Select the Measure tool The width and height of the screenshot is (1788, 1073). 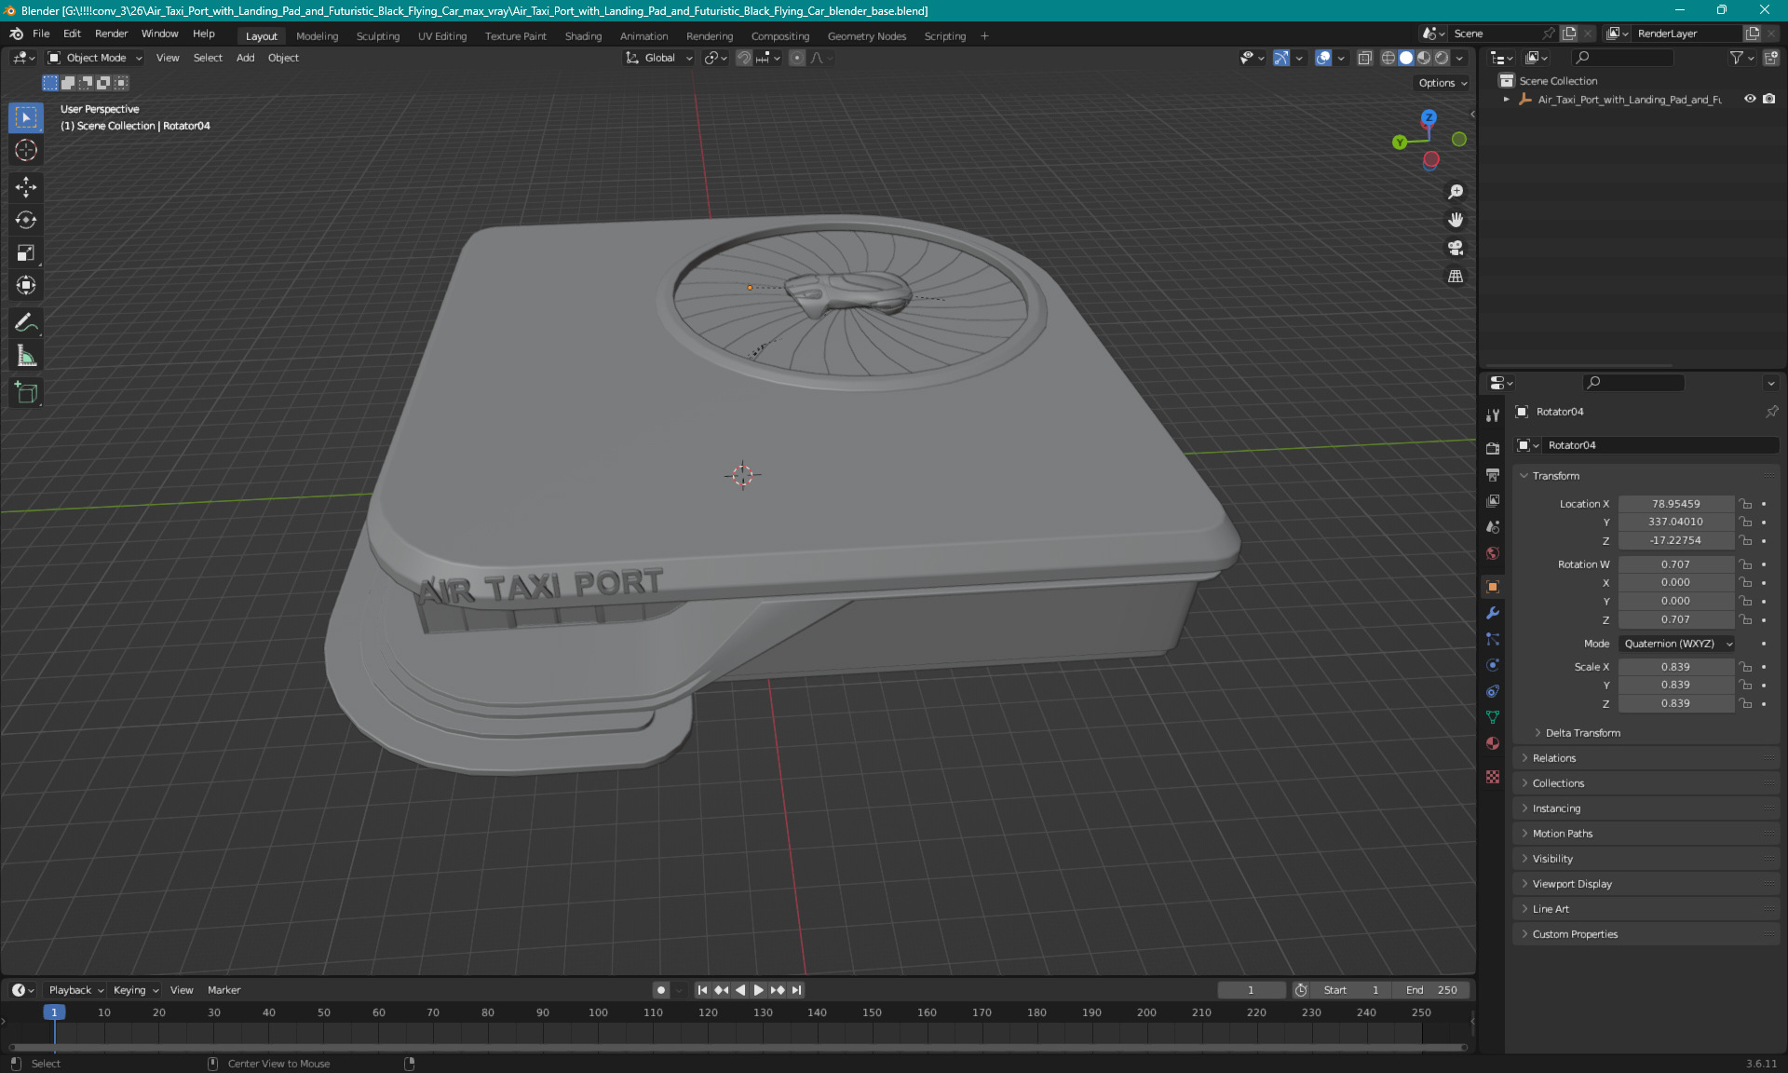pyautogui.click(x=26, y=356)
